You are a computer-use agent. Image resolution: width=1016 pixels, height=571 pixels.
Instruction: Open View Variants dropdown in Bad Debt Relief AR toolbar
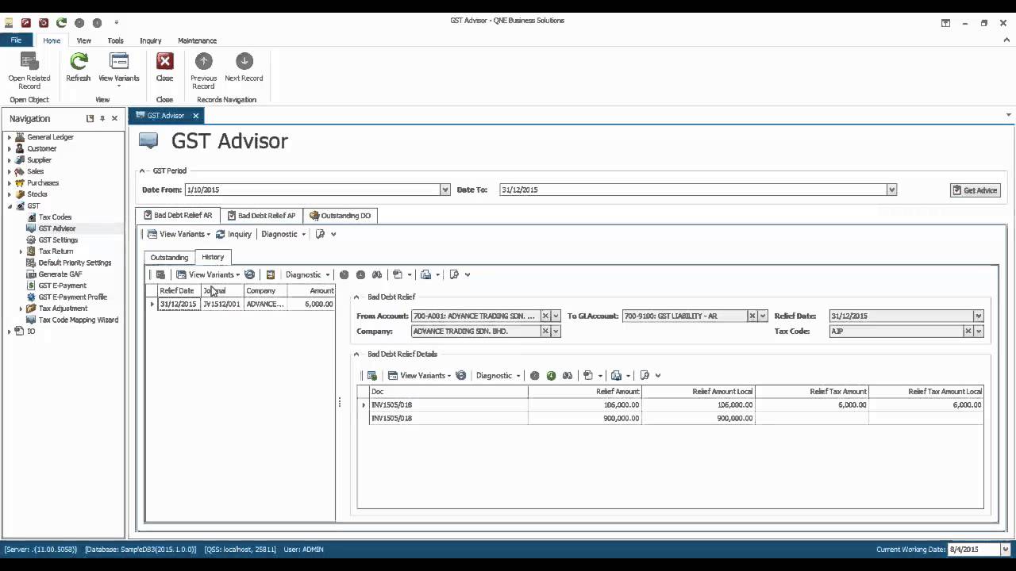(x=179, y=234)
